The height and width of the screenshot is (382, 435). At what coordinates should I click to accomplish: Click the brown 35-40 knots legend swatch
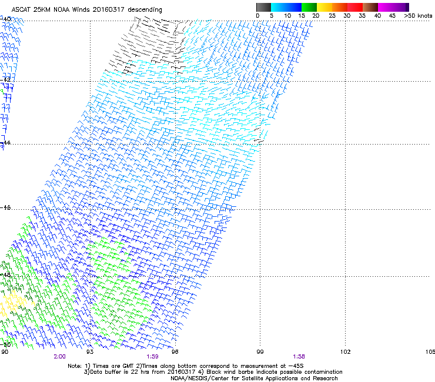point(370,7)
